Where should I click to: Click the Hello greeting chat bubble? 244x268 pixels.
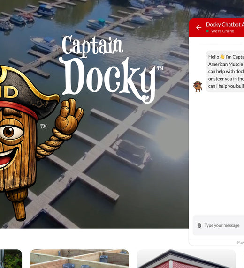pyautogui.click(x=225, y=71)
